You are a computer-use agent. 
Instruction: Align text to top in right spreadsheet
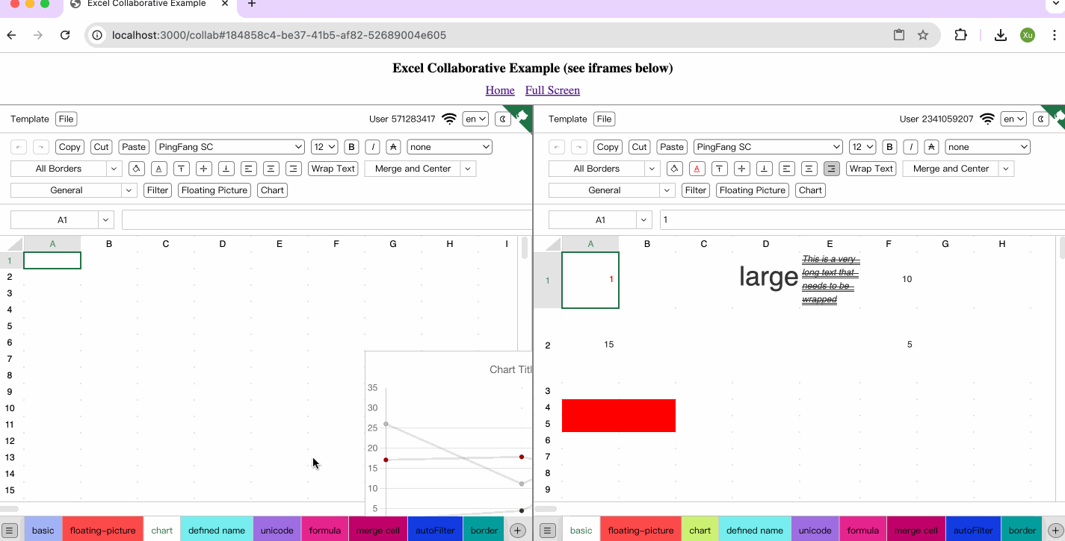click(x=719, y=169)
